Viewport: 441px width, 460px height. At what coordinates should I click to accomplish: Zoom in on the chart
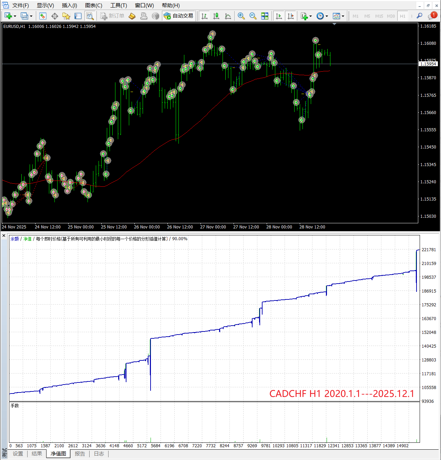click(x=241, y=16)
